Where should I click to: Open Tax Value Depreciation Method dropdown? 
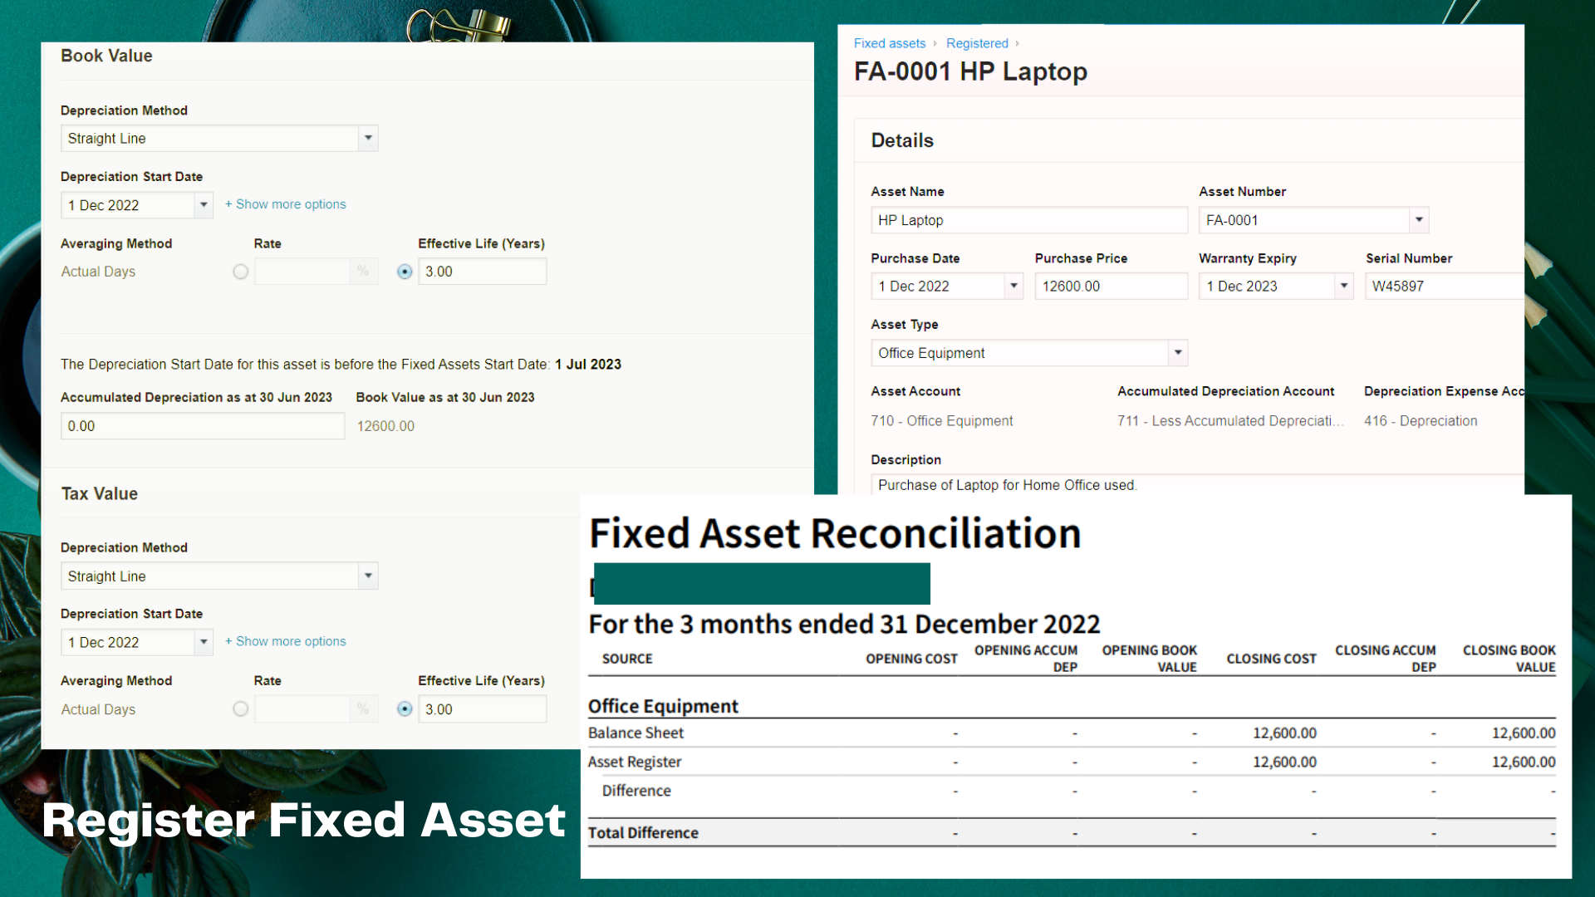(x=368, y=576)
